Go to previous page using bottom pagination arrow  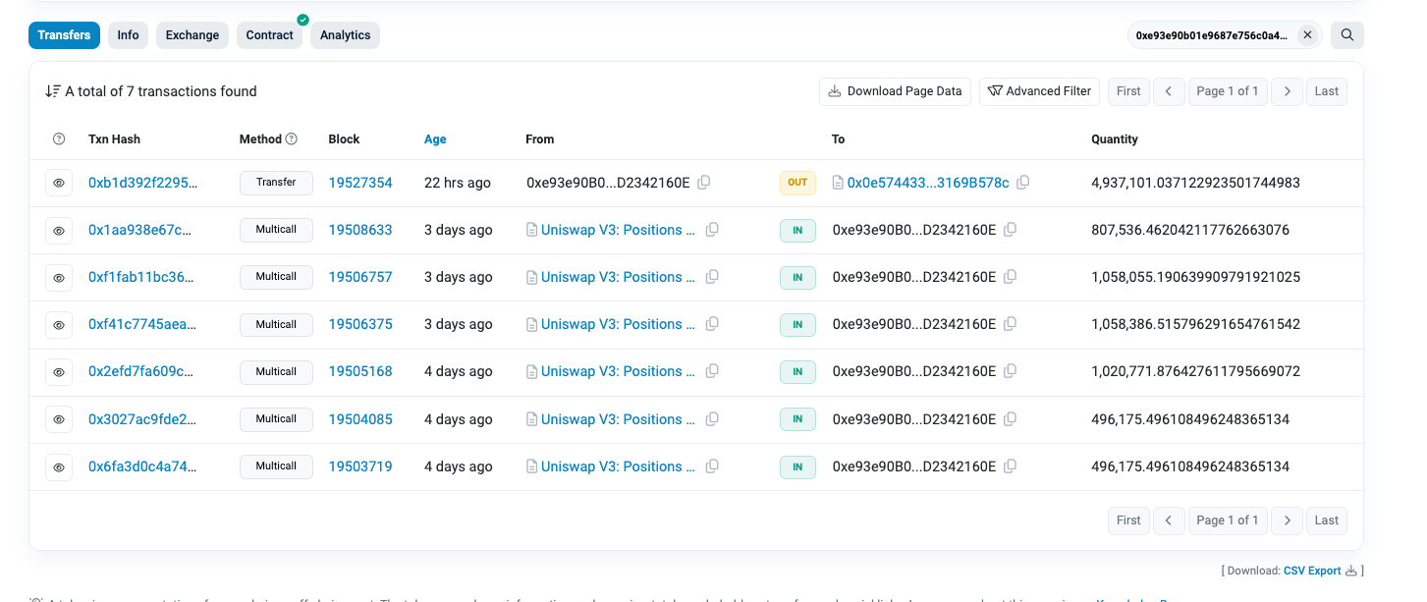coord(1169,520)
